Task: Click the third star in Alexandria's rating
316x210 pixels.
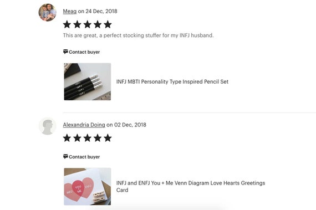Action: 88,138
